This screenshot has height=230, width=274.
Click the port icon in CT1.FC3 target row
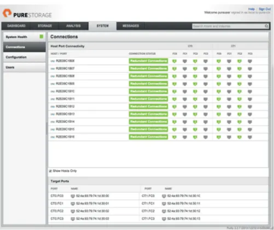pyautogui.click(x=164, y=219)
